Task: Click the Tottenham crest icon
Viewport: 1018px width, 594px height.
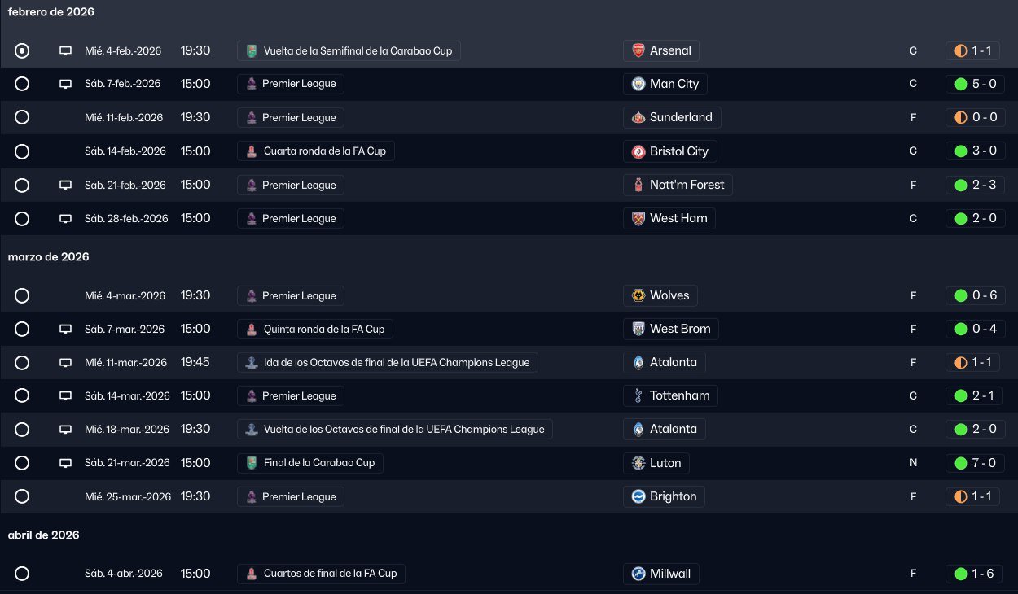Action: tap(638, 396)
